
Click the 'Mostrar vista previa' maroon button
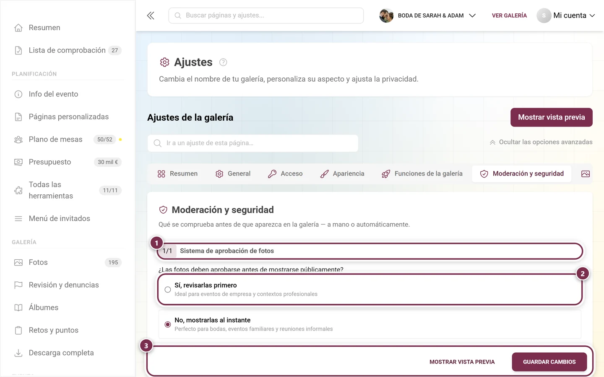(x=552, y=117)
